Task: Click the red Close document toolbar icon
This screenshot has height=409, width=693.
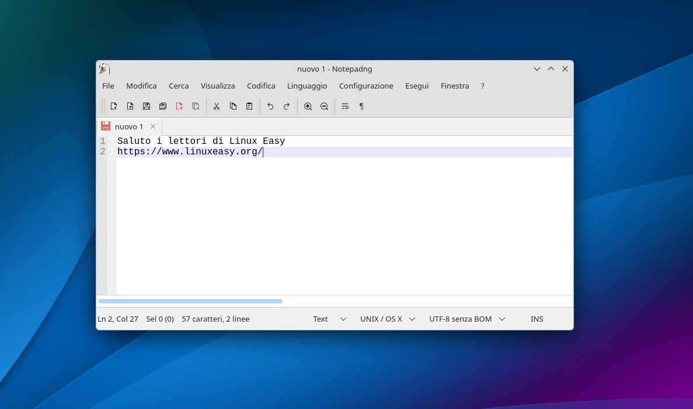Action: (179, 107)
